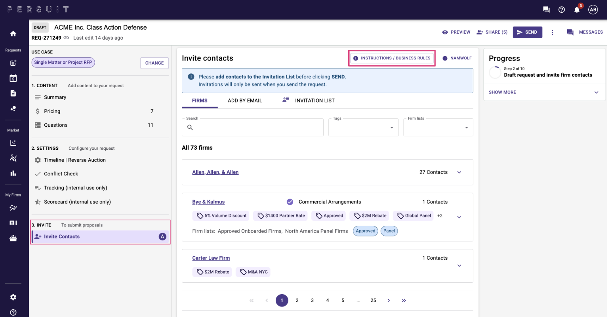Click the Single Matter or Project RFP chip
The width and height of the screenshot is (607, 317).
[63, 62]
